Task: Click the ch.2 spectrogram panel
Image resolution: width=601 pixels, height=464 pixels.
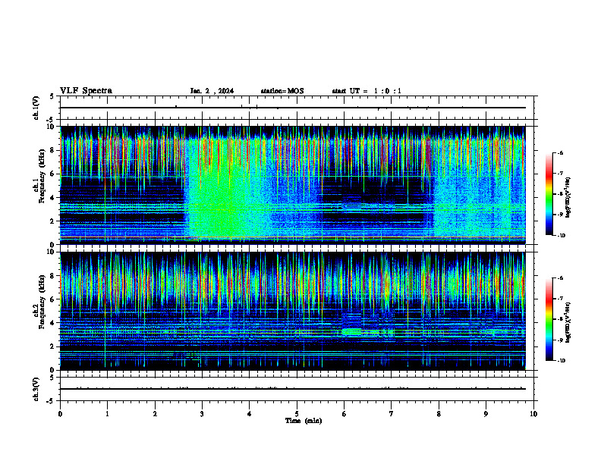Action: coord(293,311)
